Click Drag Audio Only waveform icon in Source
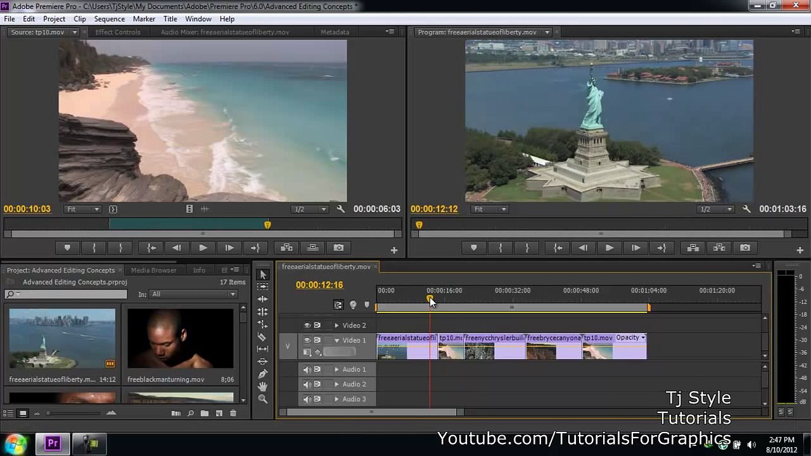This screenshot has height=456, width=811. tap(205, 209)
